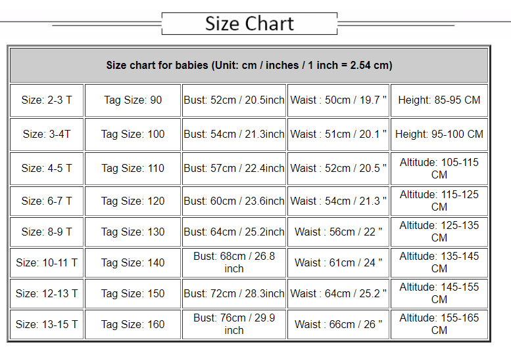Select the Tag Size: 100 cell
This screenshot has width=511, height=353.
[x=133, y=134]
